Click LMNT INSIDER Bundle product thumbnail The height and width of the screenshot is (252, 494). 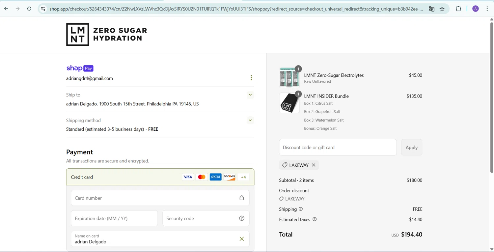289,103
